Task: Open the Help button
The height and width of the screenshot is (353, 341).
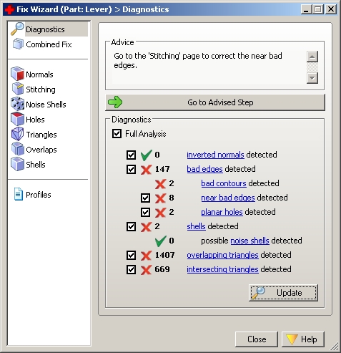Action: pos(303,339)
